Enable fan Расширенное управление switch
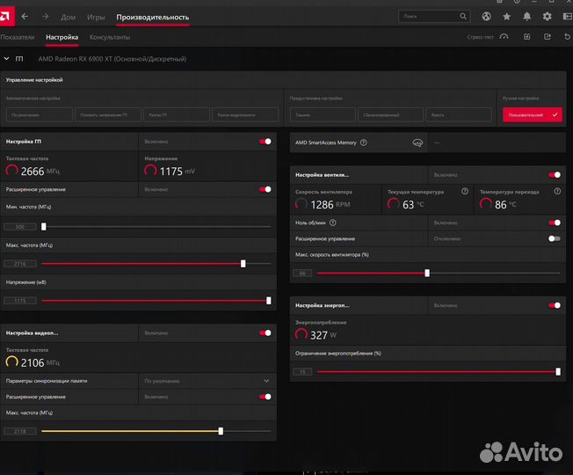Viewport: 573px width, 475px height. point(555,238)
